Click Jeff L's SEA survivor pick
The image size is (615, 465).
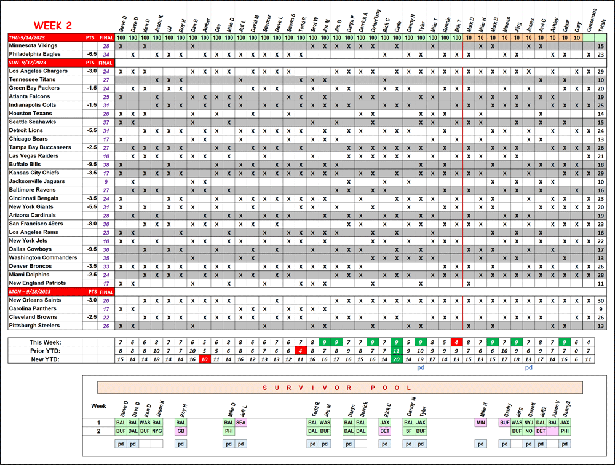point(240,423)
